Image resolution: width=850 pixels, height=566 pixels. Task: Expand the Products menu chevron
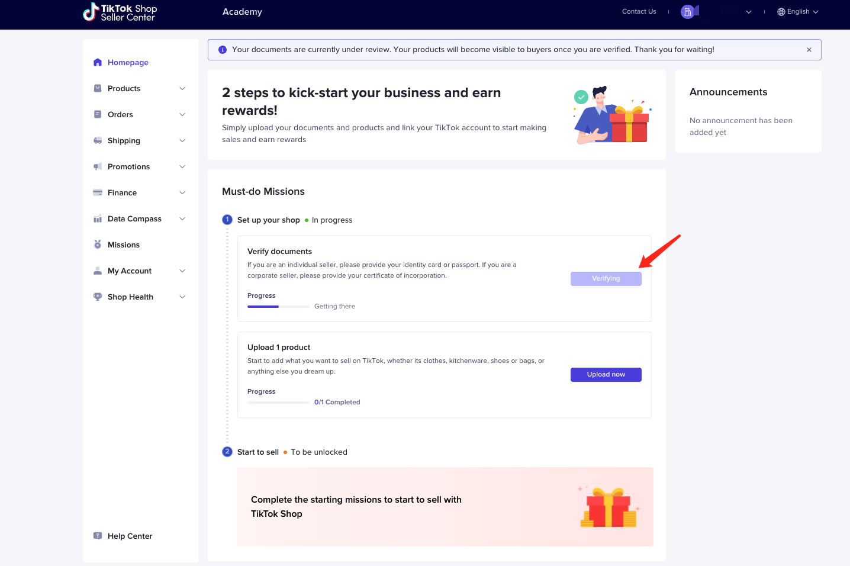[x=182, y=88]
